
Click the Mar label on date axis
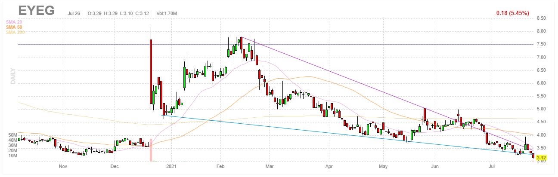click(x=270, y=166)
